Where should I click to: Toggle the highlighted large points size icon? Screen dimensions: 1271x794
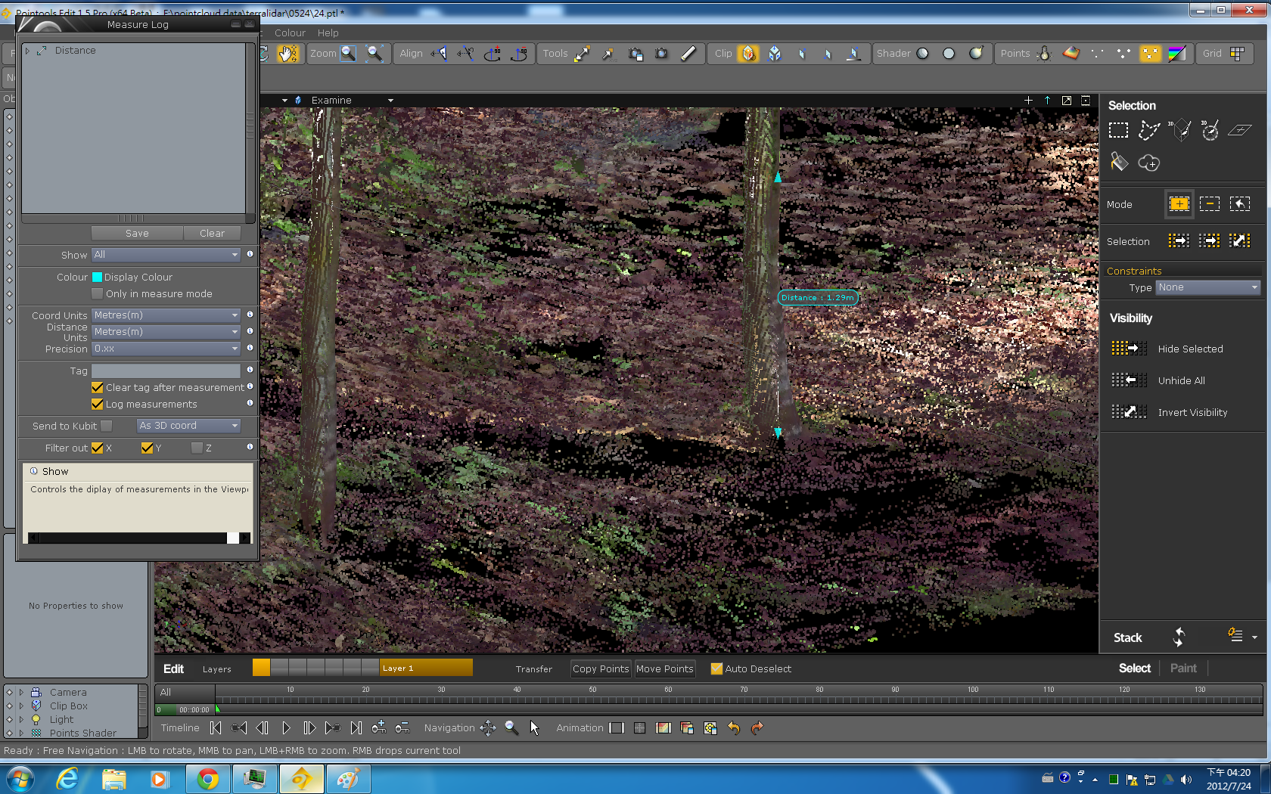coord(1150,54)
